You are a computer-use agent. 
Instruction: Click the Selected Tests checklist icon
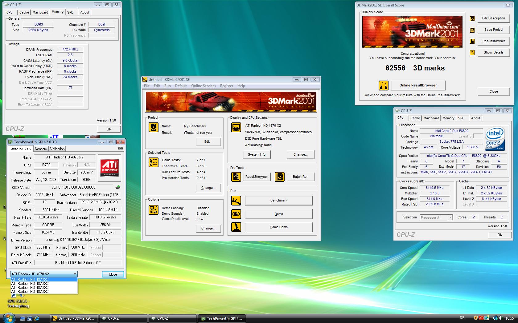click(153, 162)
